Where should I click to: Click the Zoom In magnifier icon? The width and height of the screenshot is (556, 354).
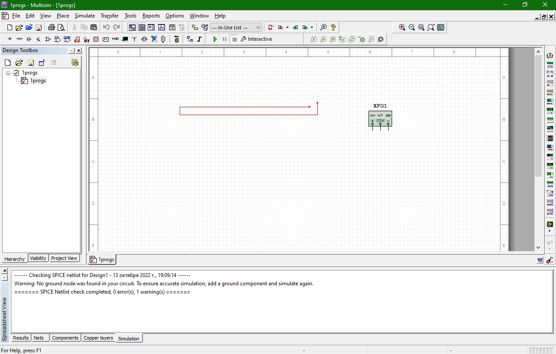coord(402,28)
